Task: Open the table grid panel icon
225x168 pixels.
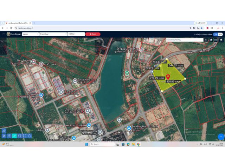Action: (216, 40)
